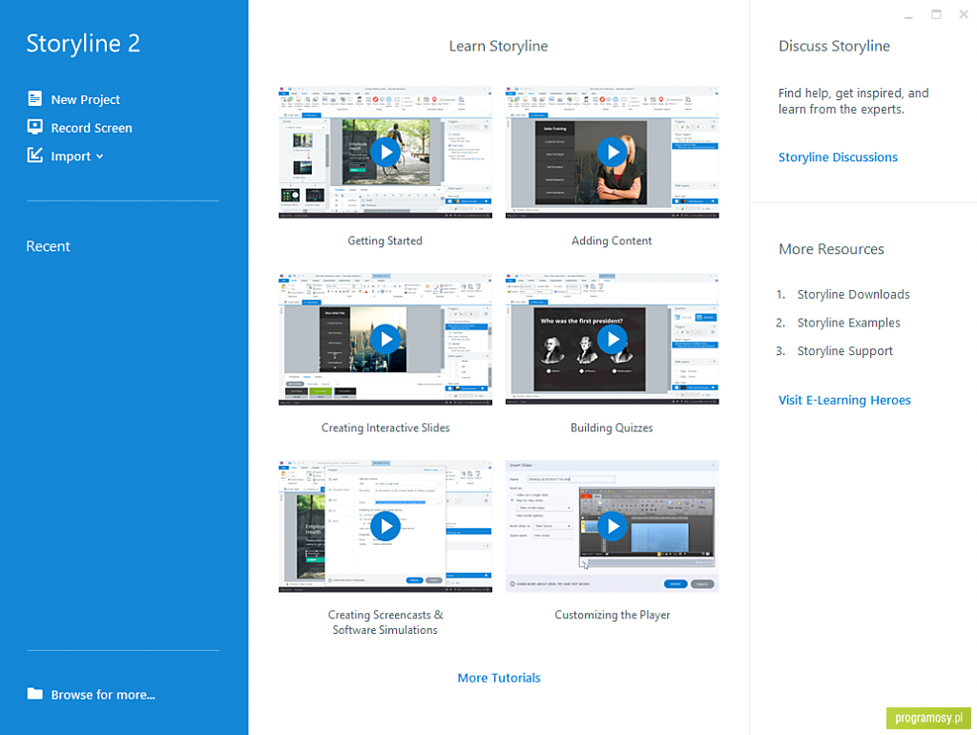Play the Creating Interactive Slides video
Viewport: 977px width, 735px height.
[385, 339]
